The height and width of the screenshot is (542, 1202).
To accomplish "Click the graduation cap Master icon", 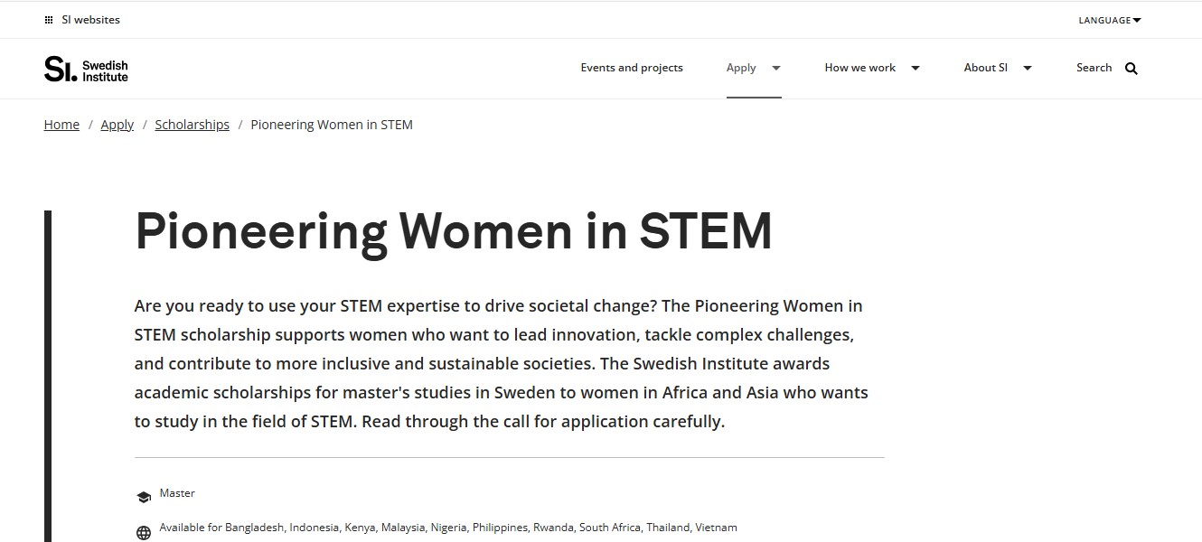I will tap(143, 496).
